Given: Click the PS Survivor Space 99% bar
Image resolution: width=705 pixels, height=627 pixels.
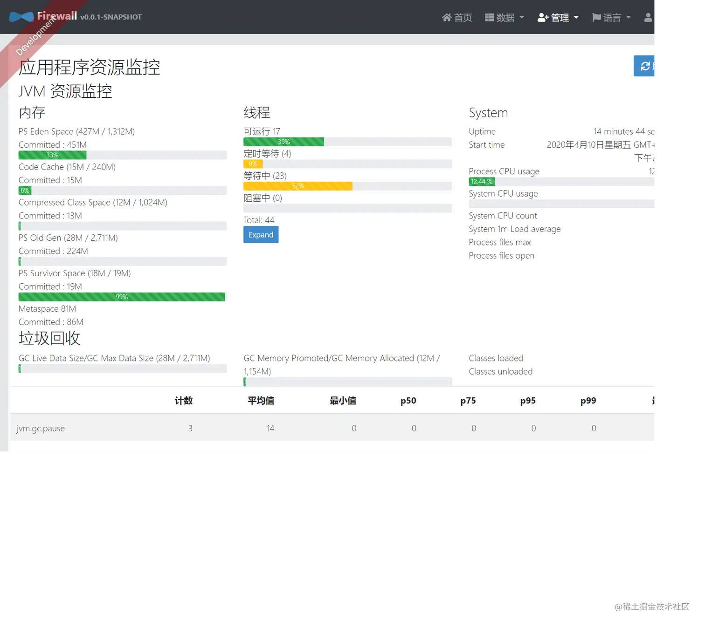Looking at the screenshot, I should point(122,297).
